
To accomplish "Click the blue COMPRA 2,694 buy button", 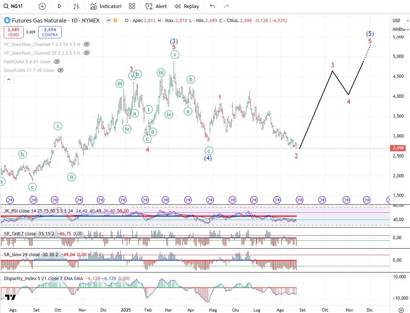I will pyautogui.click(x=49, y=32).
